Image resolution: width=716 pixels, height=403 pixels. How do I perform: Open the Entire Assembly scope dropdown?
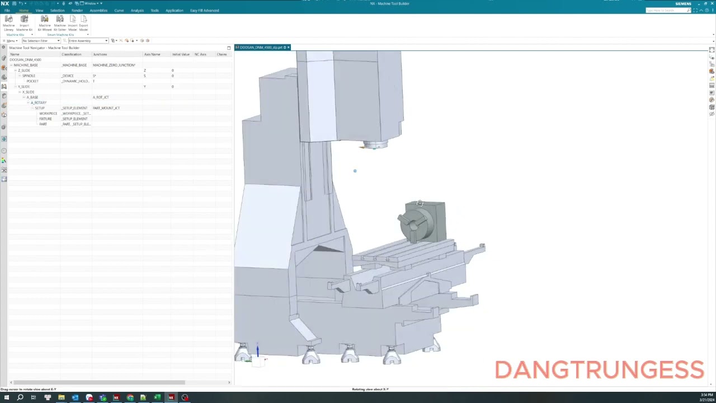88,40
